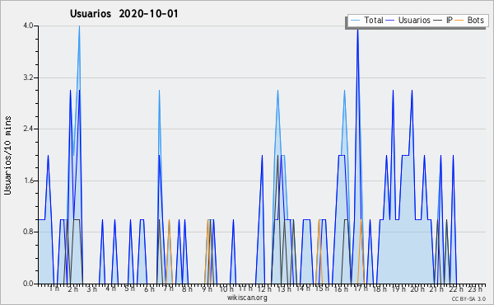Viewport: 494px width, 305px height.
Task: Click the 'CC BY-SA 3.0' license text
Action: click(x=468, y=299)
